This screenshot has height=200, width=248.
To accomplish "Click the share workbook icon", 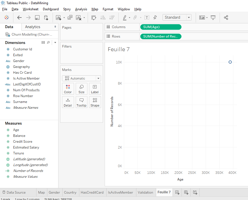I will point(226,17).
